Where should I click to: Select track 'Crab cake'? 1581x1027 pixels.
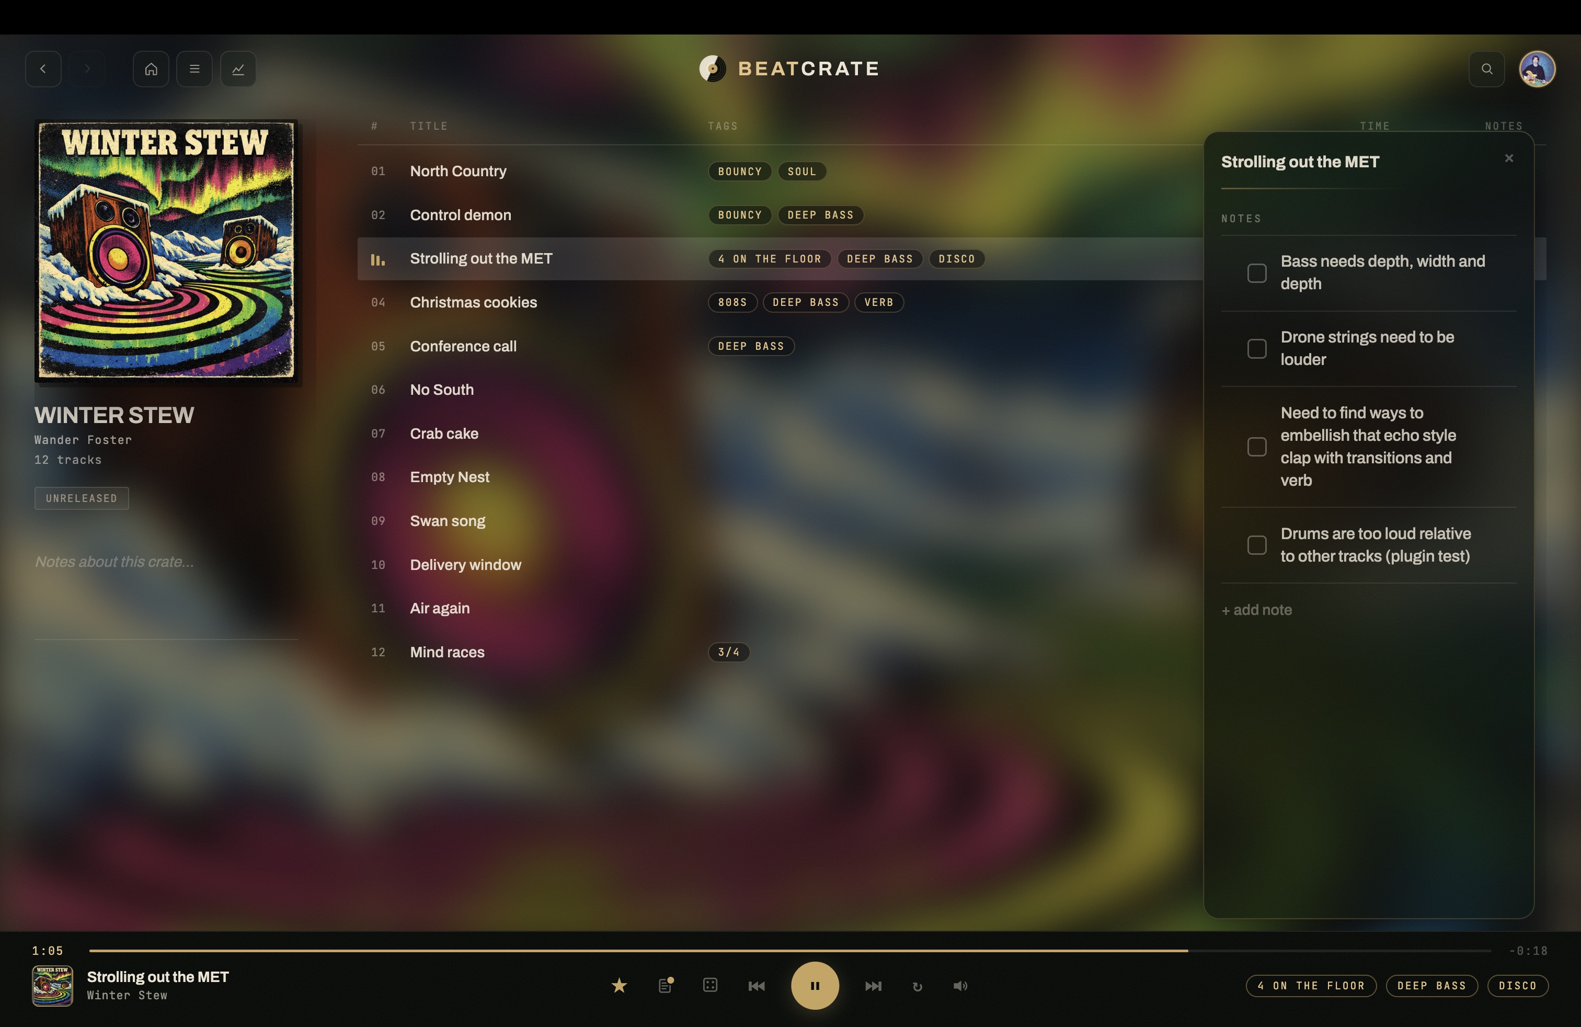tap(444, 434)
